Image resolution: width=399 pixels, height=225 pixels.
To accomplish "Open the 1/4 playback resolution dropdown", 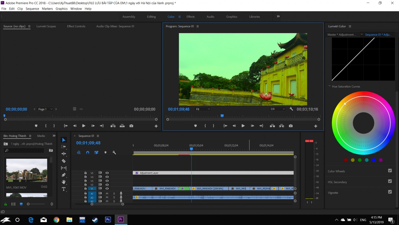I will point(278,109).
